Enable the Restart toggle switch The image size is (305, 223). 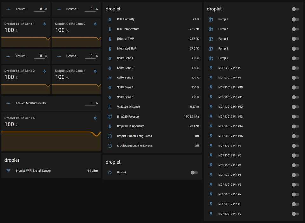point(194,172)
